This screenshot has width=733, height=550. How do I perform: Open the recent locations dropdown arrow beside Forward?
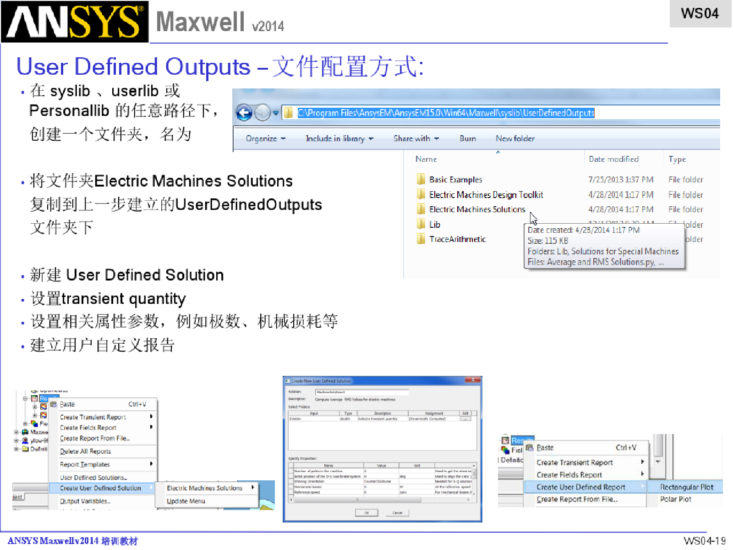(276, 113)
